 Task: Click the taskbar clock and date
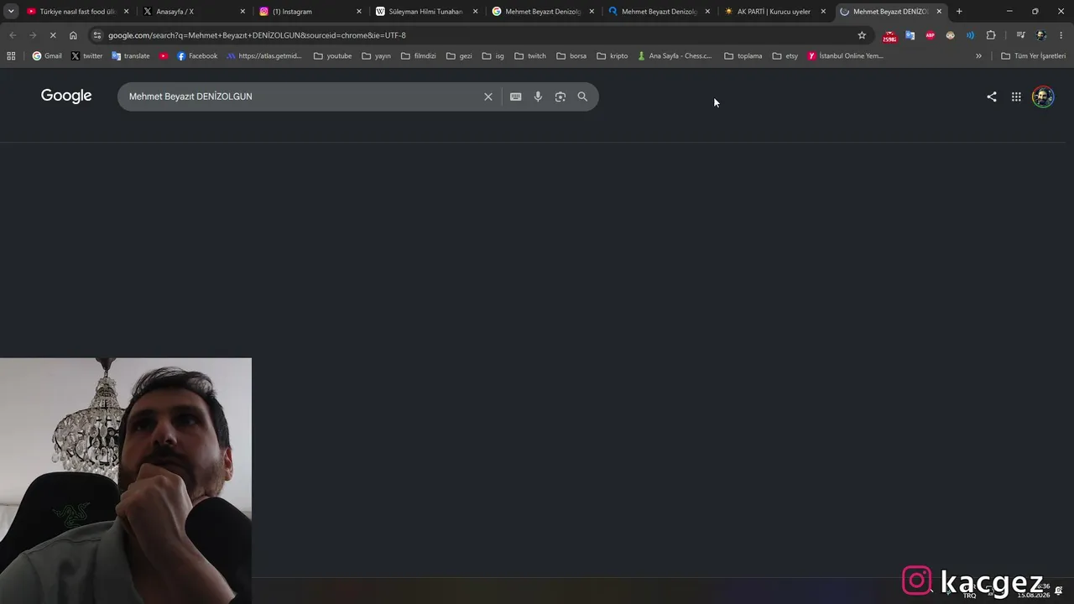coord(1034,591)
